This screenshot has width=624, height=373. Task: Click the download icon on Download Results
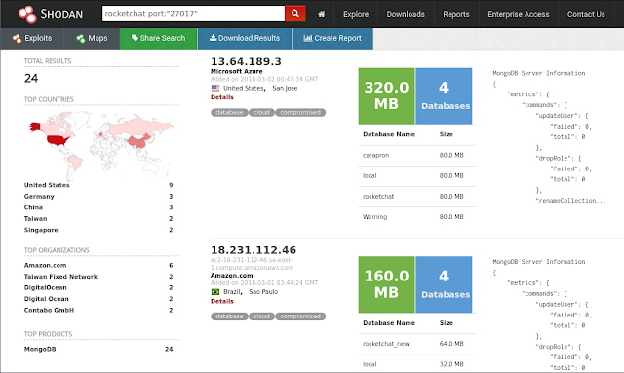213,38
